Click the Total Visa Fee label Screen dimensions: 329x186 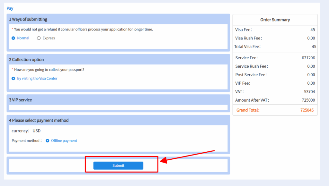click(x=247, y=46)
